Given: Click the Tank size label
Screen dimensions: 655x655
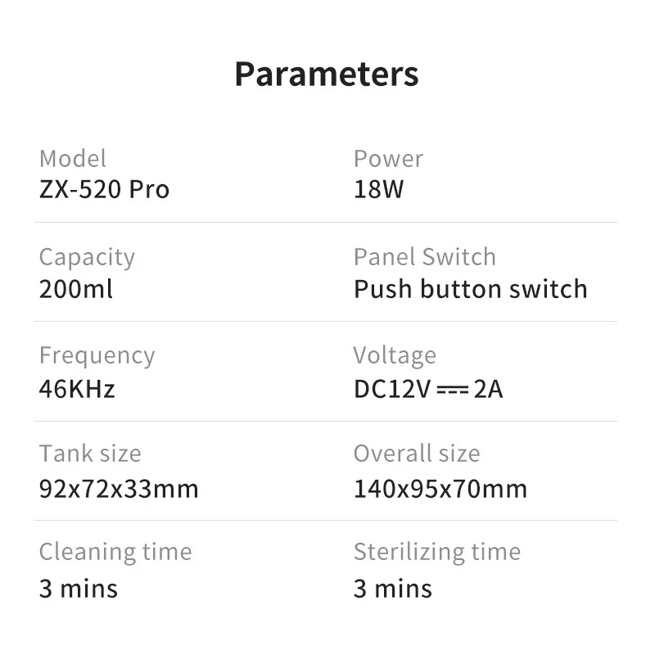Looking at the screenshot, I should 90,454.
